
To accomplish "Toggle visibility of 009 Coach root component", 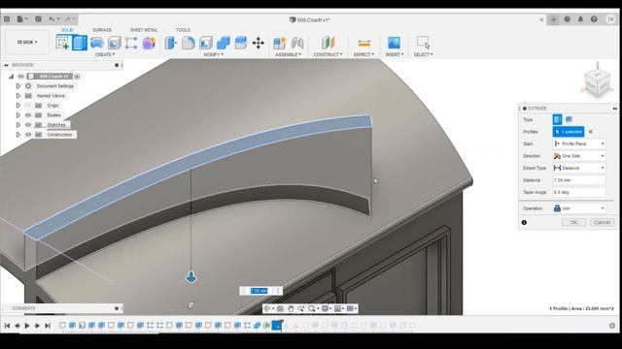I will tap(21, 77).
